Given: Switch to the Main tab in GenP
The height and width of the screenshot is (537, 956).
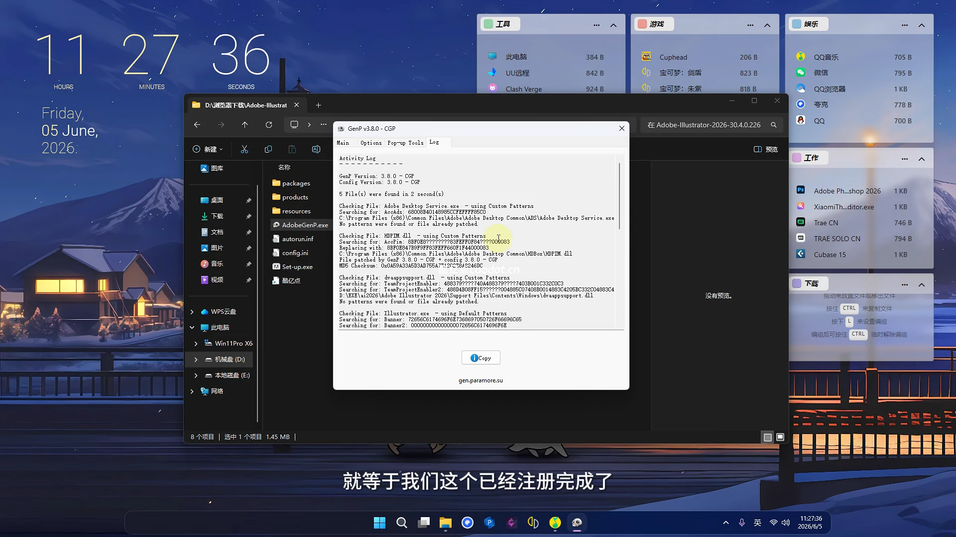Looking at the screenshot, I should (343, 143).
